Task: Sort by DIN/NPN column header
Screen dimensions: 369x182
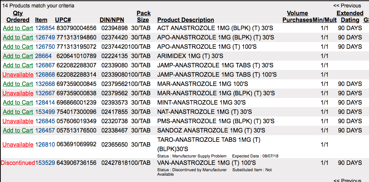Action: pyautogui.click(x=112, y=20)
